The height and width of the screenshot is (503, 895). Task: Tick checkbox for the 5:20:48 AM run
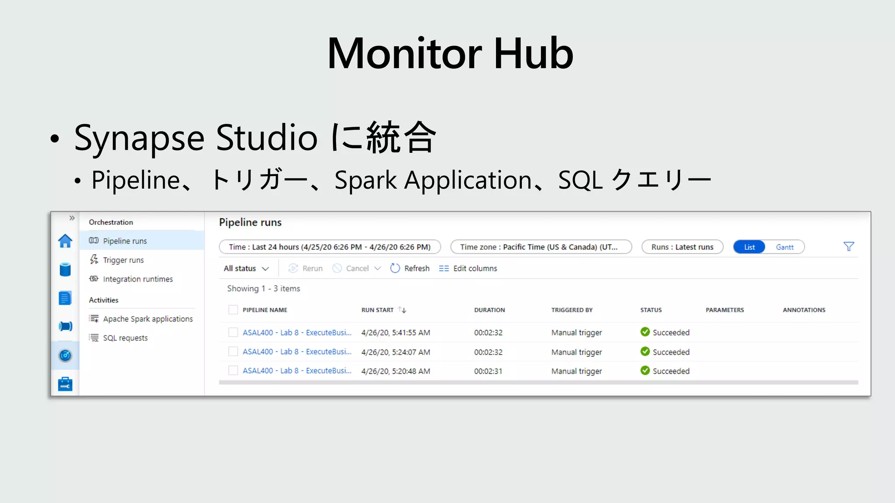click(x=233, y=371)
